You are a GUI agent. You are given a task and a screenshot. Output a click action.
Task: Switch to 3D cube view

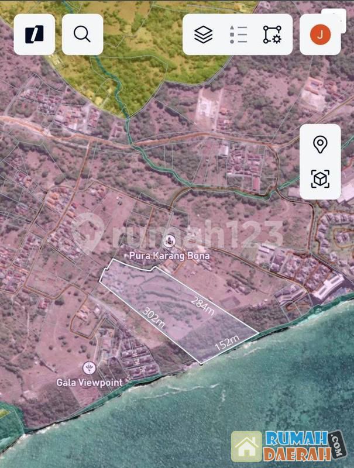pyautogui.click(x=320, y=179)
